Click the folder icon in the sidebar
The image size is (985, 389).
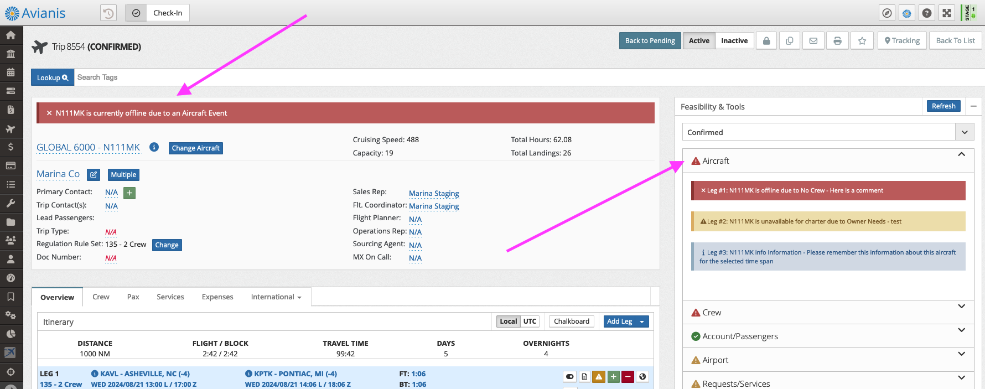[11, 222]
